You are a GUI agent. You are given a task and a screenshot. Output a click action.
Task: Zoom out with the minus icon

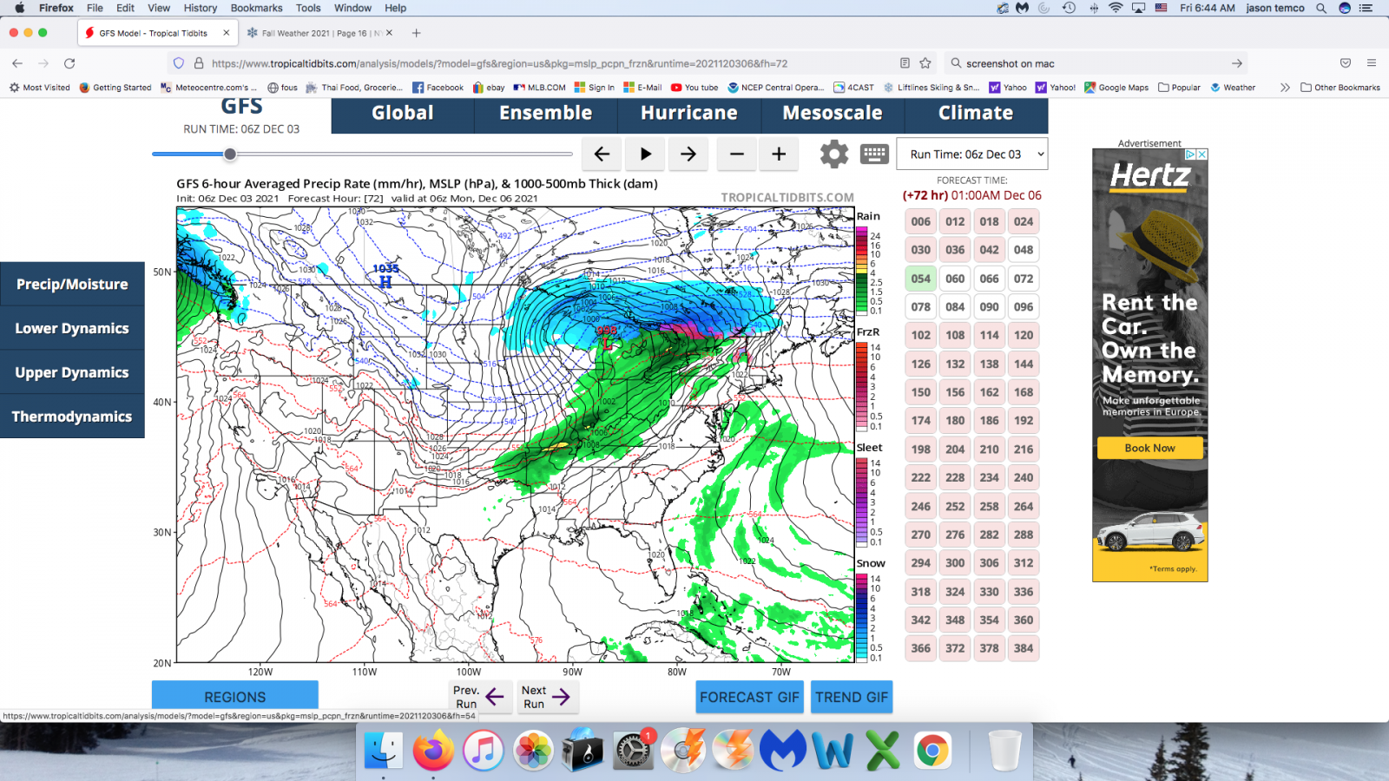pyautogui.click(x=735, y=154)
